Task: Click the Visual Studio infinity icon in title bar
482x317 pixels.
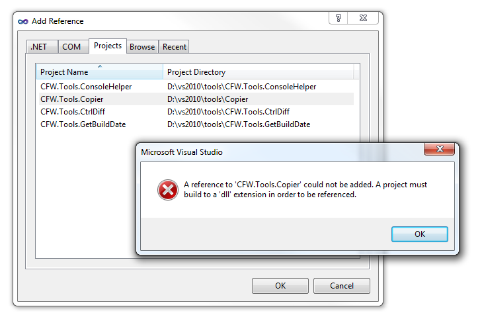Action: click(23, 21)
